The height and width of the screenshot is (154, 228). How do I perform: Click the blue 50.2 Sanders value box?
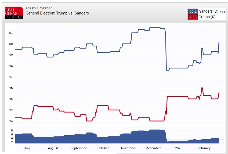(193, 12)
